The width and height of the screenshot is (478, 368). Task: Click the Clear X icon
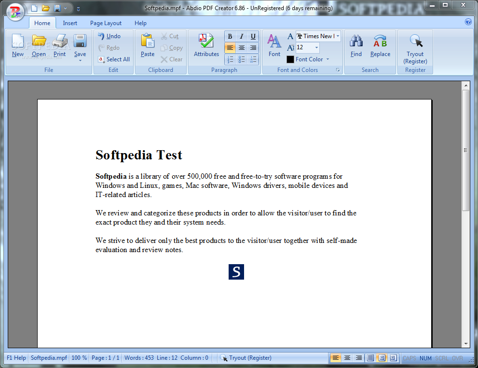pyautogui.click(x=164, y=59)
